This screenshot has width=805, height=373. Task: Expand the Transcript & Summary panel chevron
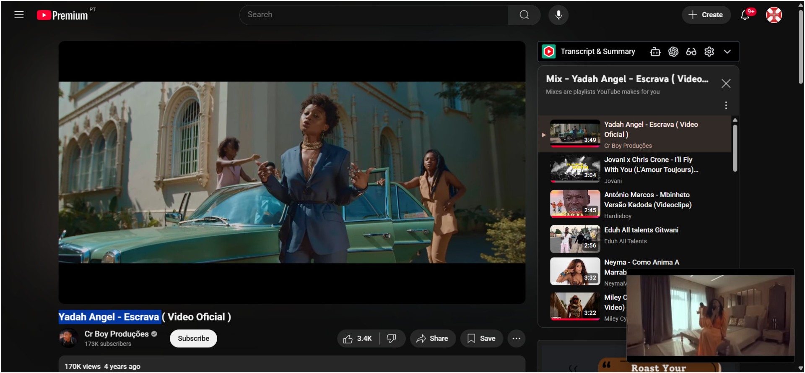pos(727,52)
